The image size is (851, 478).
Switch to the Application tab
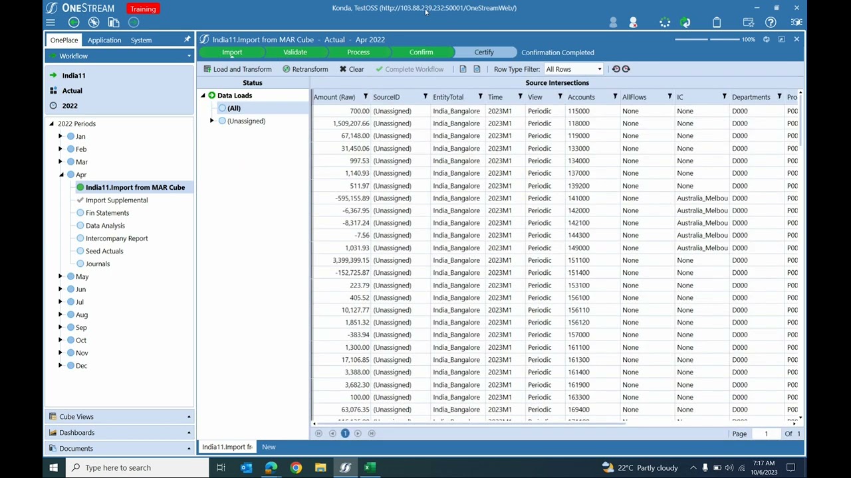point(104,40)
